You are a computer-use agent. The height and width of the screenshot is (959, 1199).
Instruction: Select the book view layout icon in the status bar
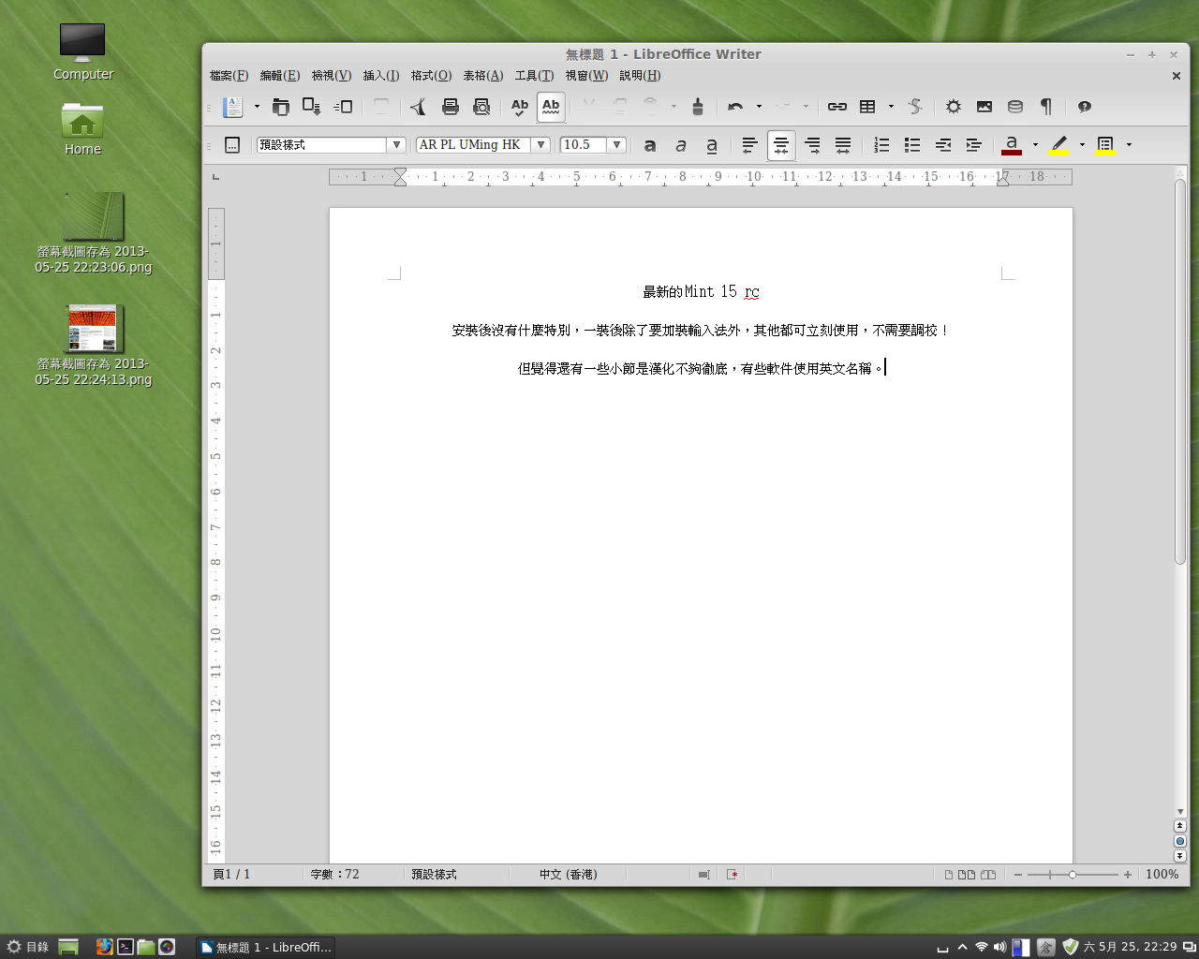988,875
